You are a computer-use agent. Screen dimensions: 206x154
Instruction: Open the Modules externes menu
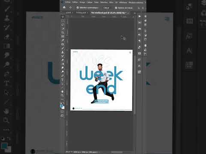[136, 2]
